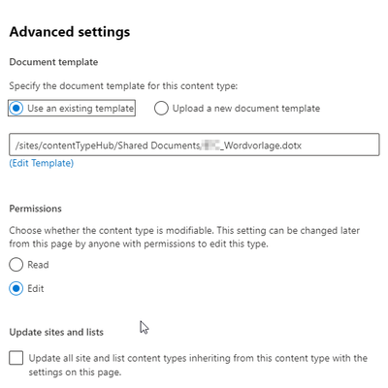Click the Choose whether content type is modifiable text

coord(184,237)
